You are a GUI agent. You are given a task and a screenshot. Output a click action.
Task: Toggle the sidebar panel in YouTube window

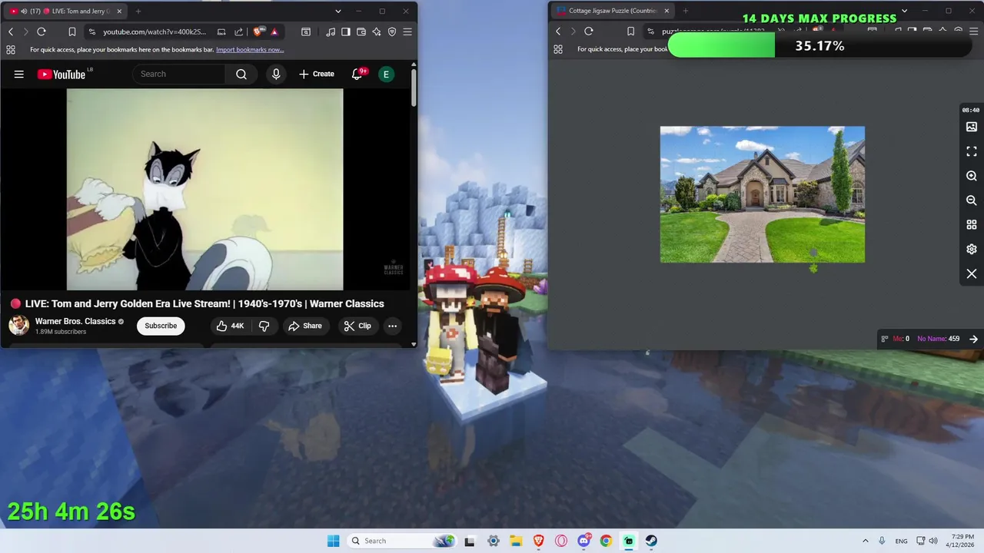[346, 31]
